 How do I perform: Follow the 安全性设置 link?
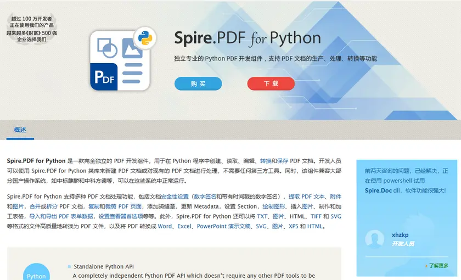click(175, 197)
